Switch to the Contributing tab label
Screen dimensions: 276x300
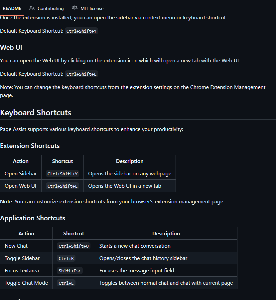51,8
